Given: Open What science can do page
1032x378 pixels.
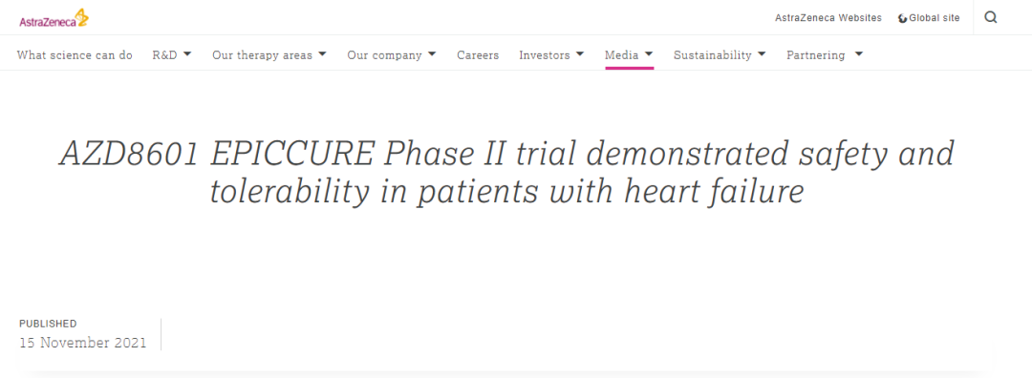Looking at the screenshot, I should tap(75, 55).
